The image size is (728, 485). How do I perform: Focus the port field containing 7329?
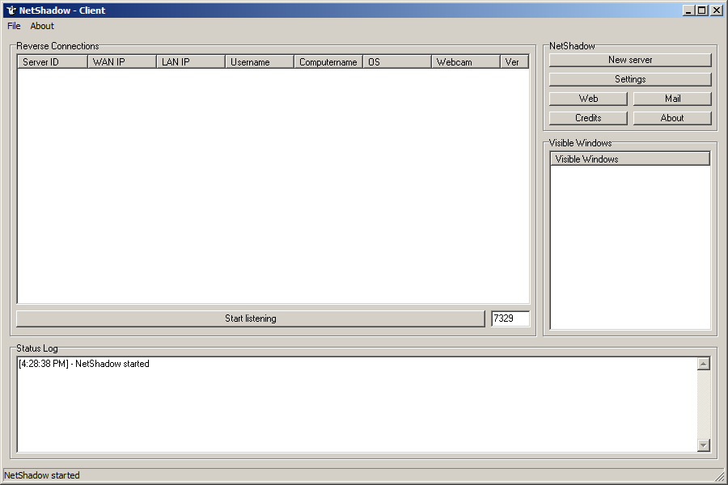click(x=510, y=318)
